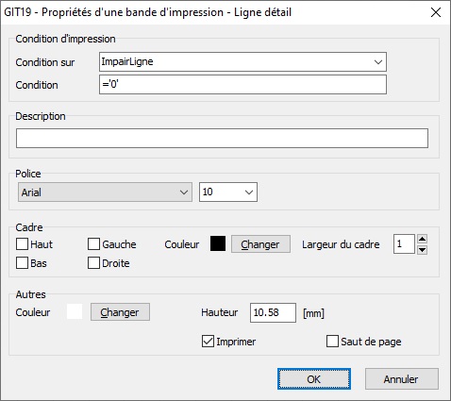451x401 pixels.
Task: Decrease the Largeur du cadre value
Action: 422,250
